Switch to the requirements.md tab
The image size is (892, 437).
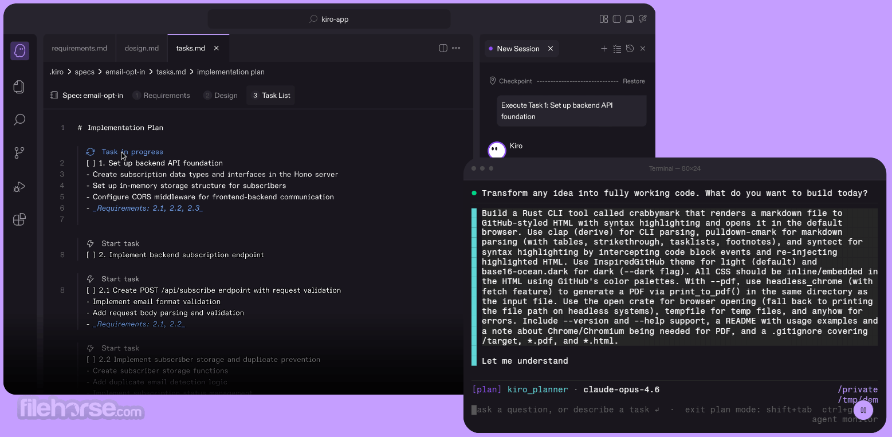[80, 48]
